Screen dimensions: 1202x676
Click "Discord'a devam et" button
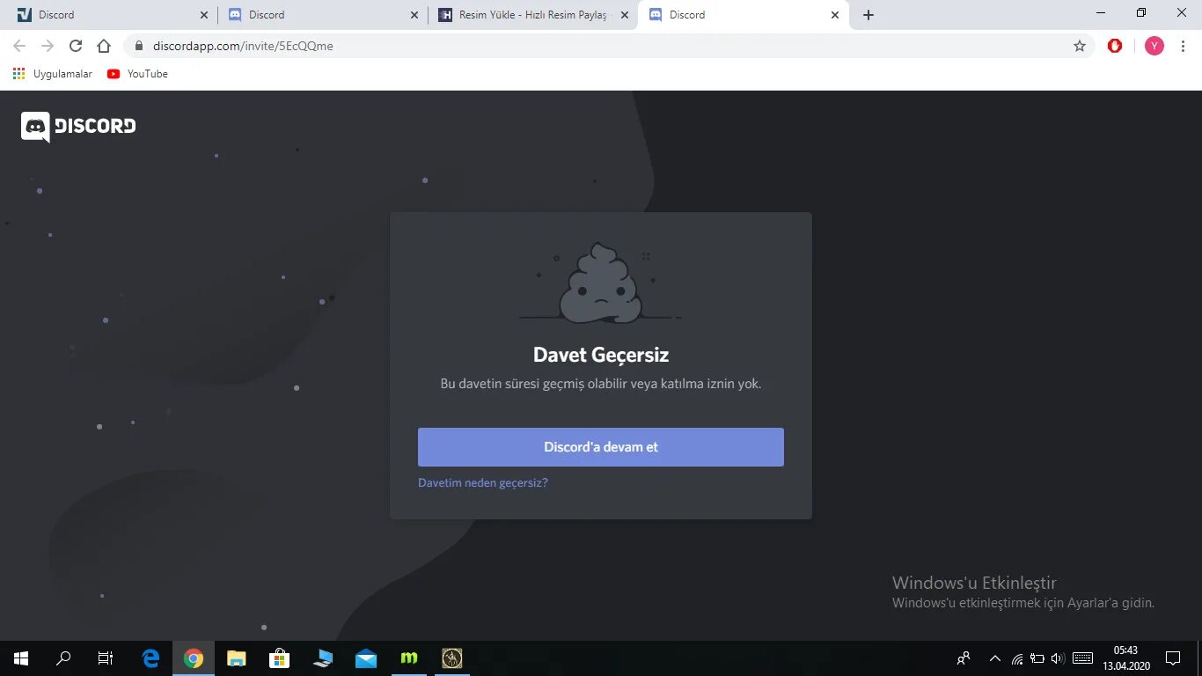pos(601,447)
